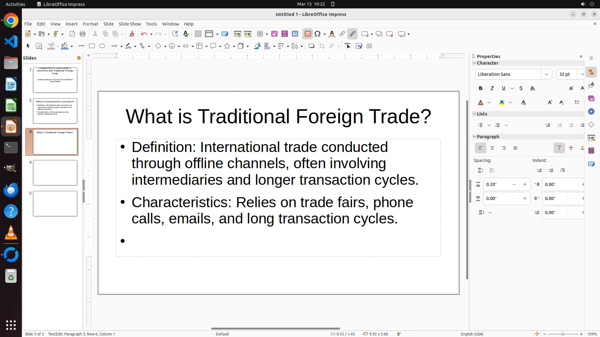Open the Format menu

(x=90, y=24)
